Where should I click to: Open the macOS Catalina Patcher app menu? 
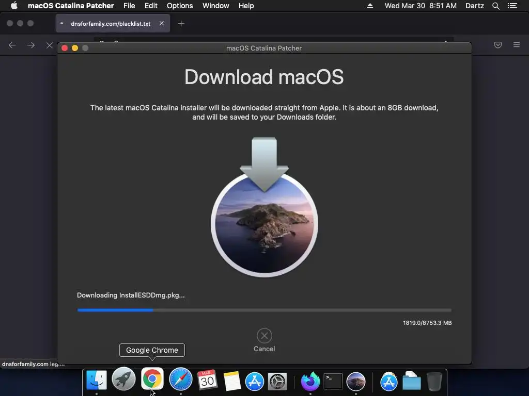click(71, 6)
